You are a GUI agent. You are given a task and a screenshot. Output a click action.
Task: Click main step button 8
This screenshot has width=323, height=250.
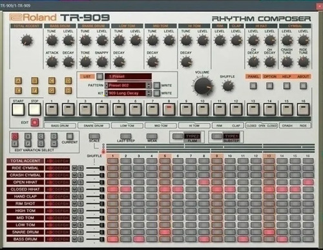coord(169,109)
